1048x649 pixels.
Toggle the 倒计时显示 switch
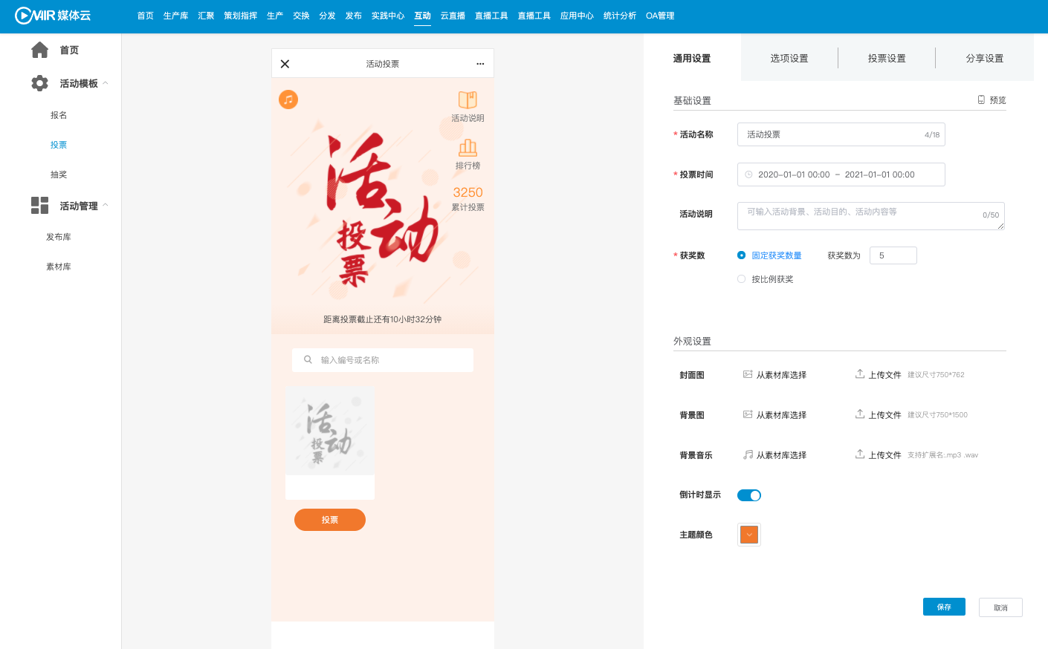(749, 495)
